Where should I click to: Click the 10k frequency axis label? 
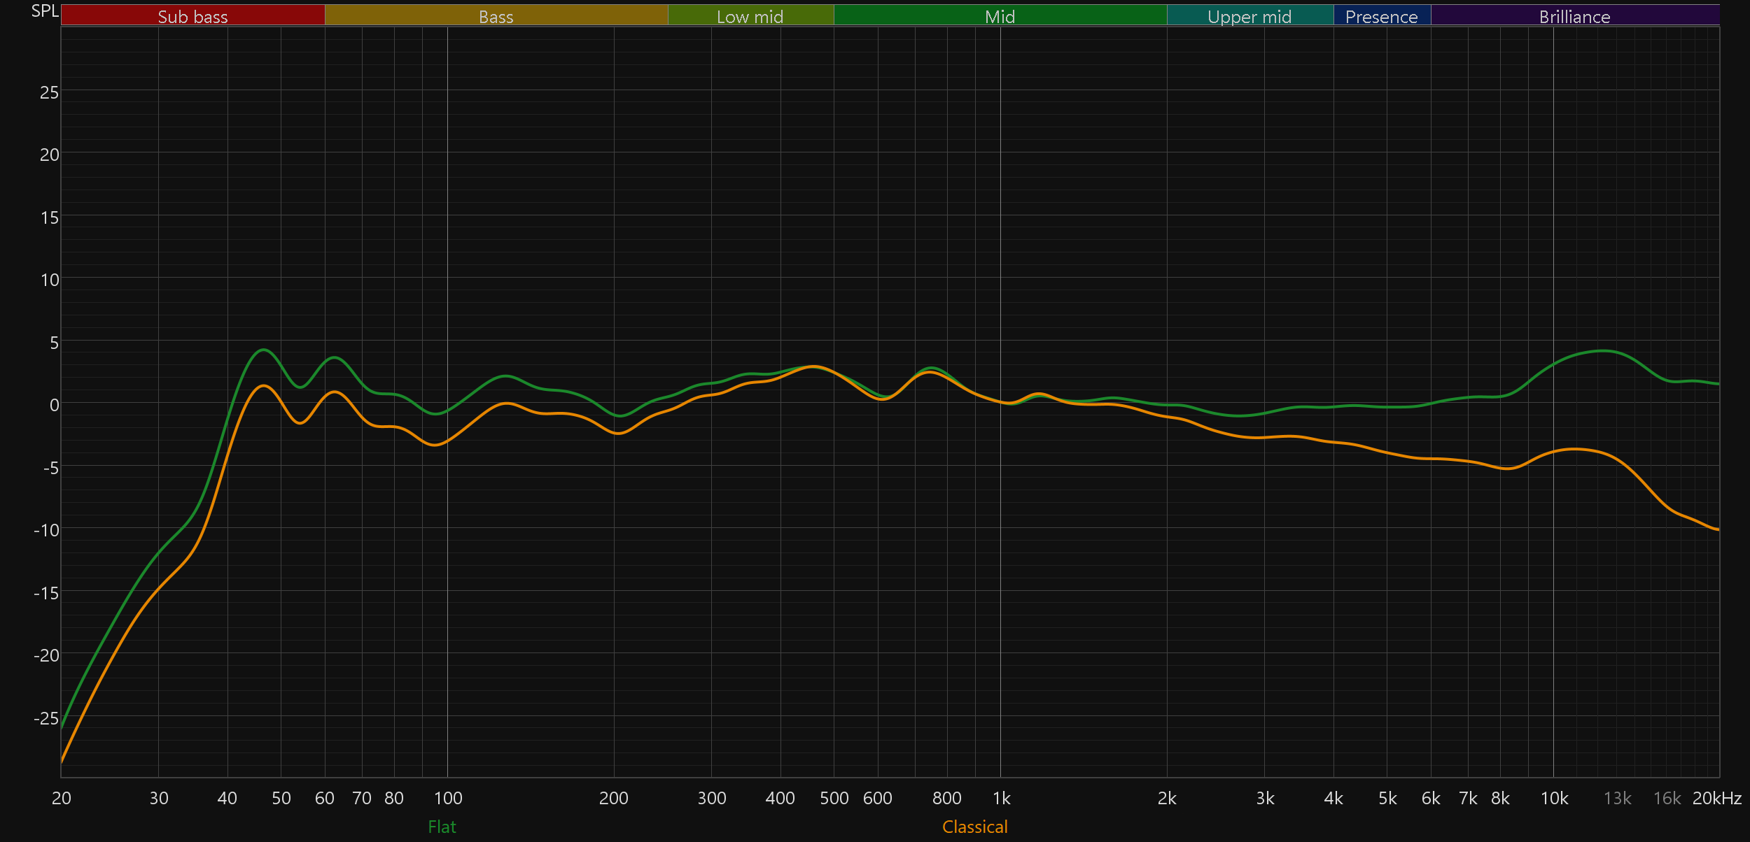1554,798
